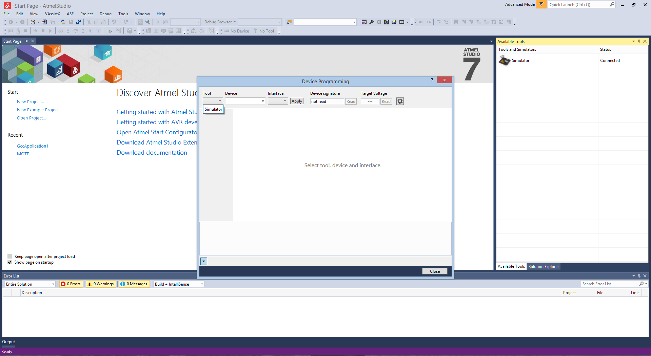This screenshot has width=651, height=356.
Task: Open Device Programming settings gear
Action: click(400, 101)
